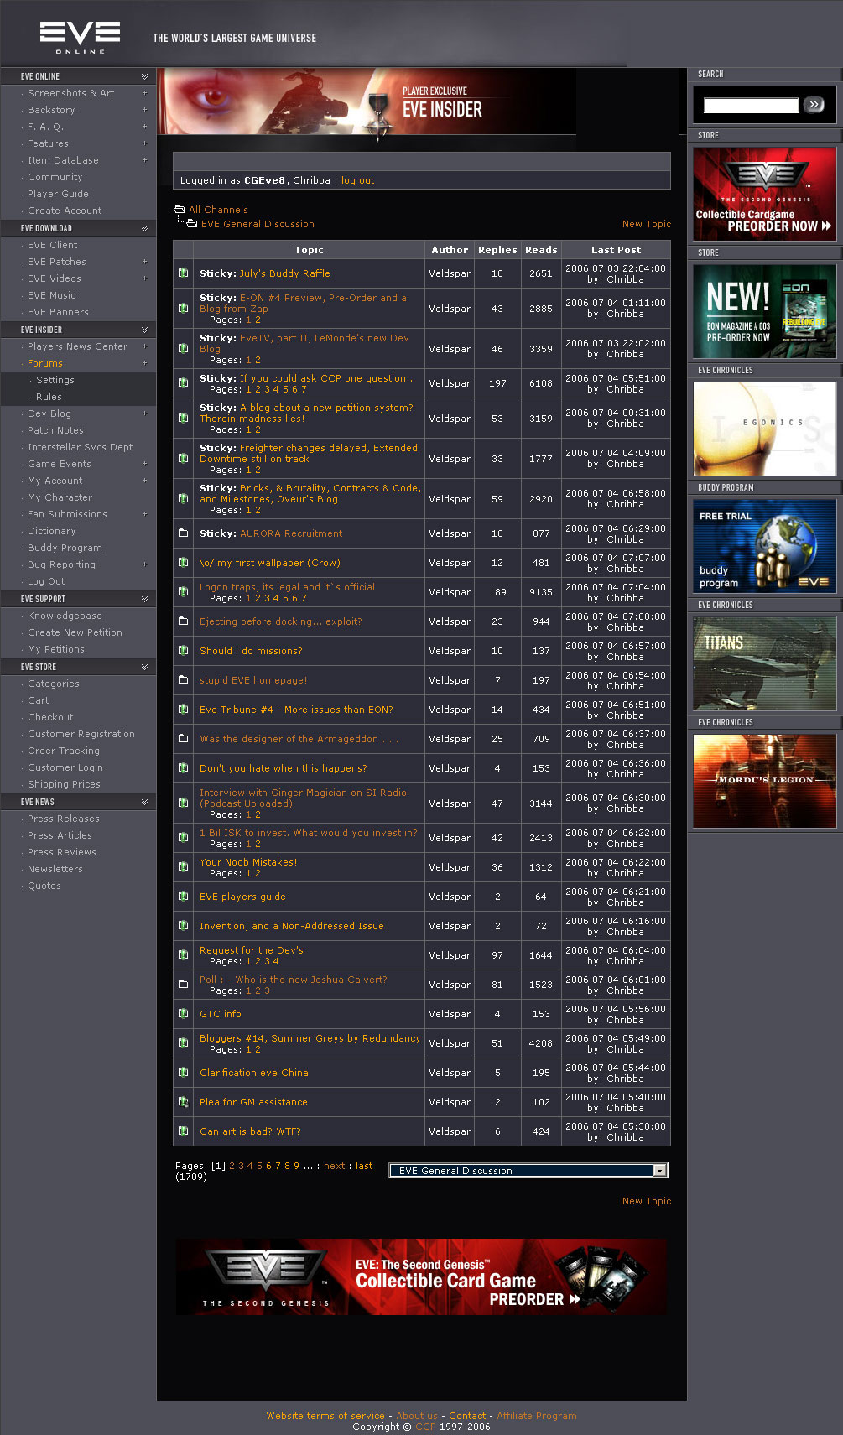Click the icon beside Your Noob Mistakes
Screen dimensions: 843x1435
coord(183,867)
